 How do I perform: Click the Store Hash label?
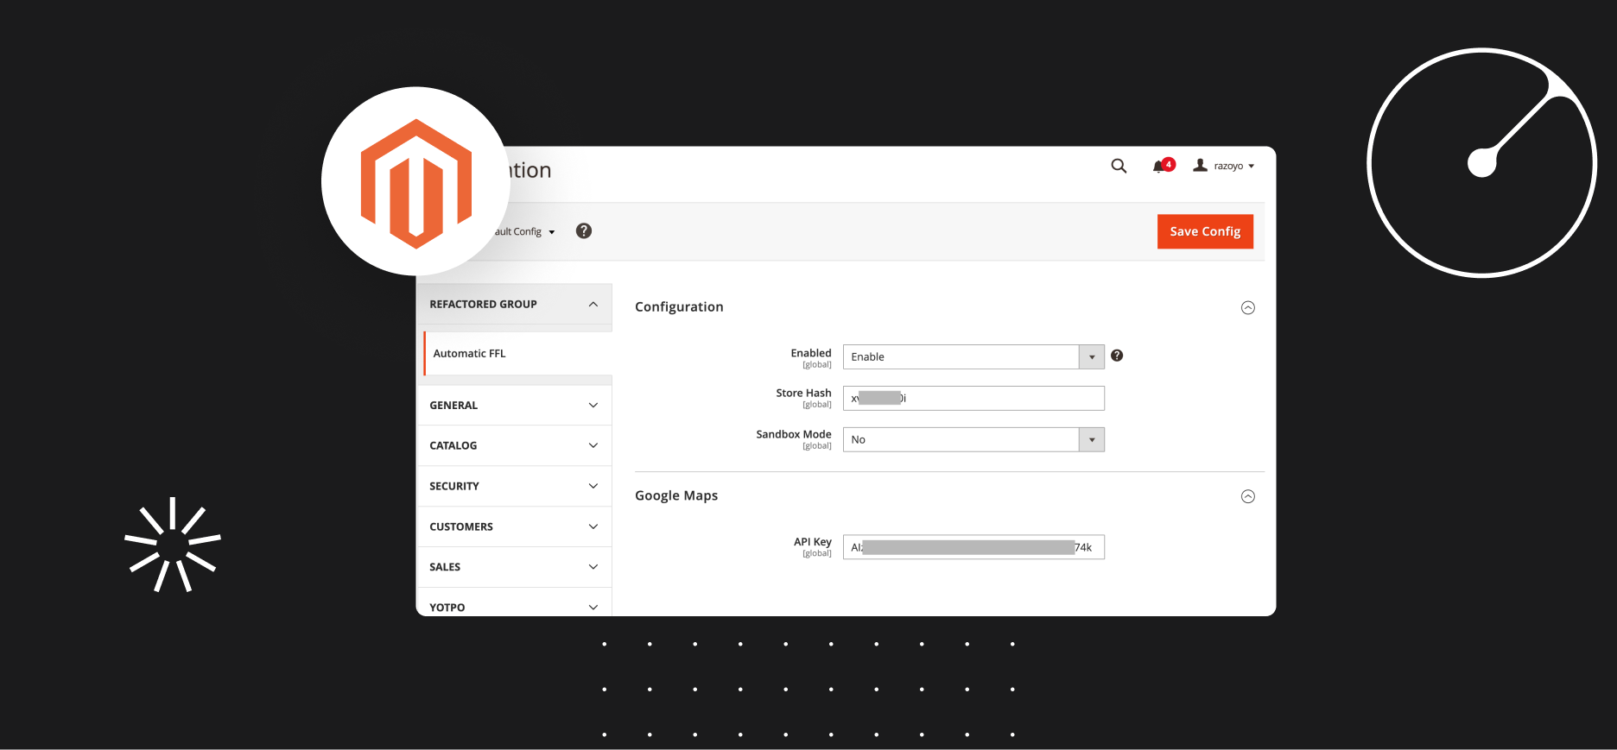(803, 393)
